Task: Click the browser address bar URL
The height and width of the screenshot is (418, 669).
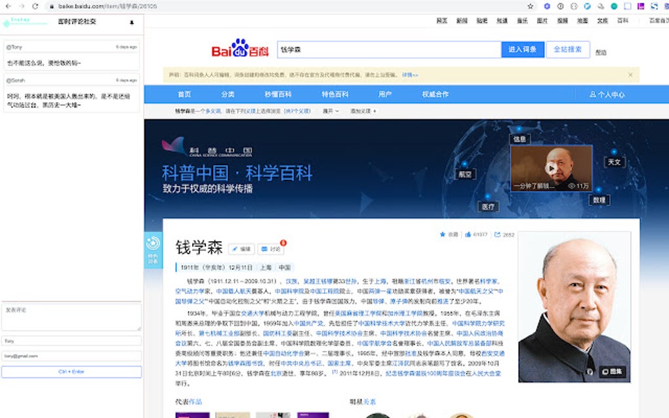Action: coord(108,7)
